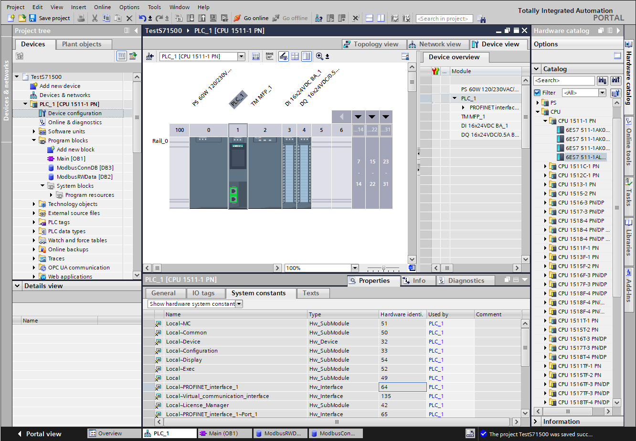
Task: Click the catalog profile settings icon next to filter
Action: 615,93
